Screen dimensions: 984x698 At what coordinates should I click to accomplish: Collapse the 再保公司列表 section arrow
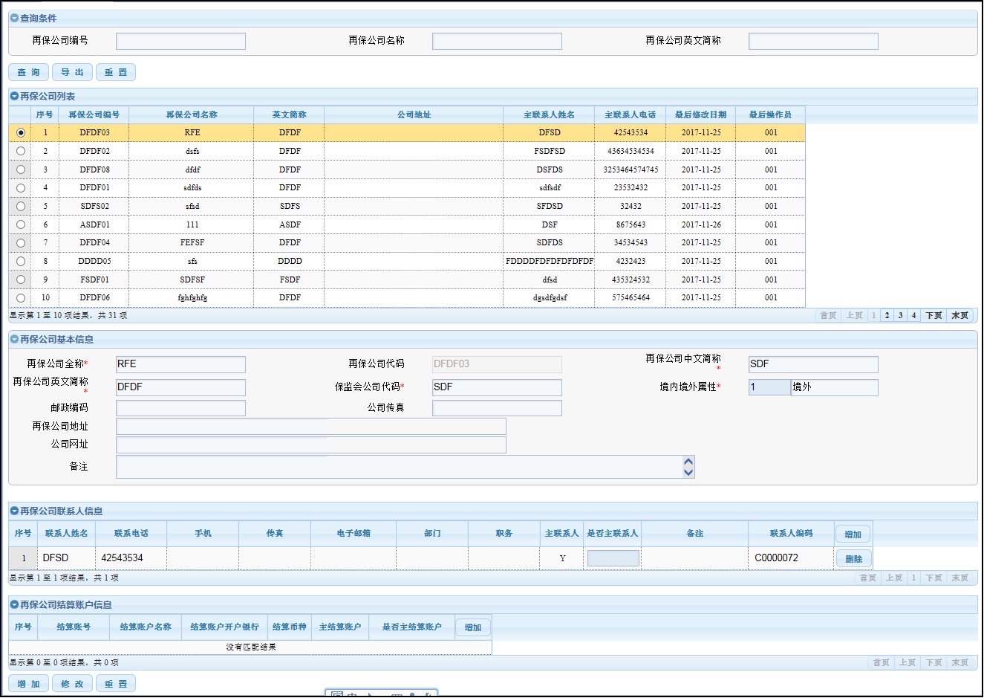coord(14,97)
